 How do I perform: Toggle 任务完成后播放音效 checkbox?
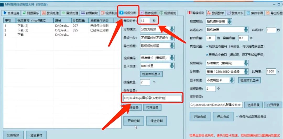point(237,116)
